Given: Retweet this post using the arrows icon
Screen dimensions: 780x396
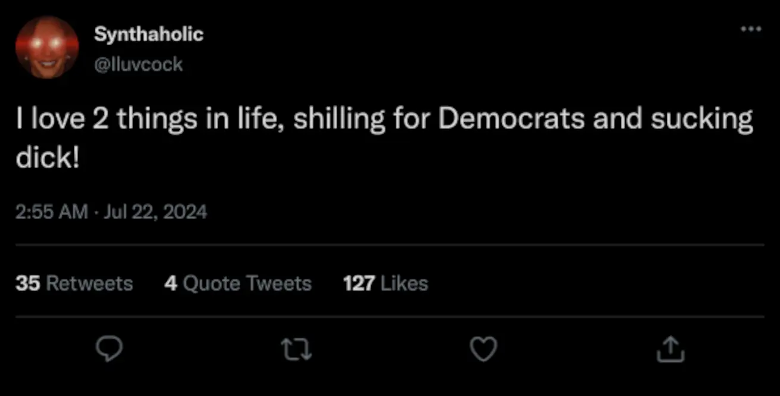Looking at the screenshot, I should coord(297,350).
